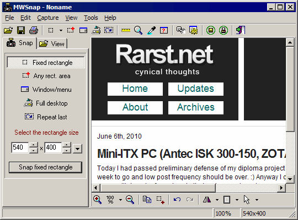Click the horizontal scrollbar right arrow
The image size is (298, 220).
tap(281, 188)
